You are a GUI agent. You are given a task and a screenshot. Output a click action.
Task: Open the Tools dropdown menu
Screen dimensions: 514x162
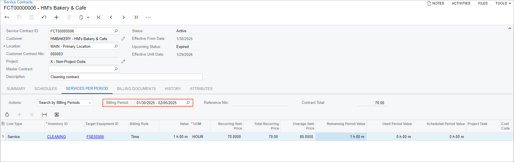503,3
